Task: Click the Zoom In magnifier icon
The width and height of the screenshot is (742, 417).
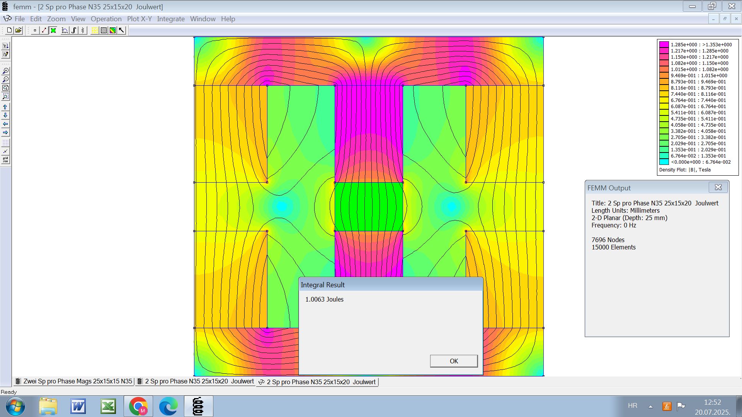Action: 5,71
